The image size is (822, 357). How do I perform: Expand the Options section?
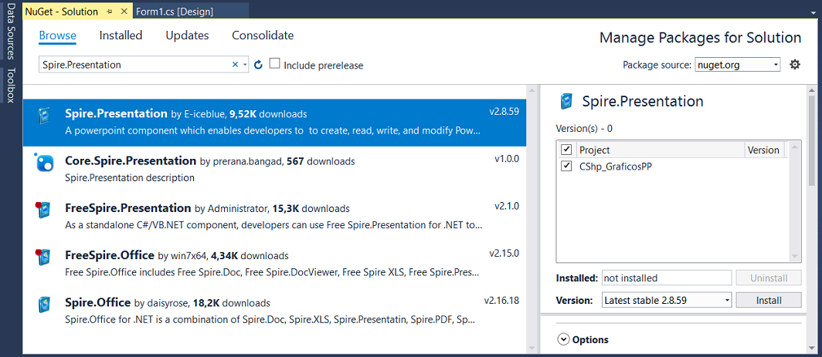(563, 339)
